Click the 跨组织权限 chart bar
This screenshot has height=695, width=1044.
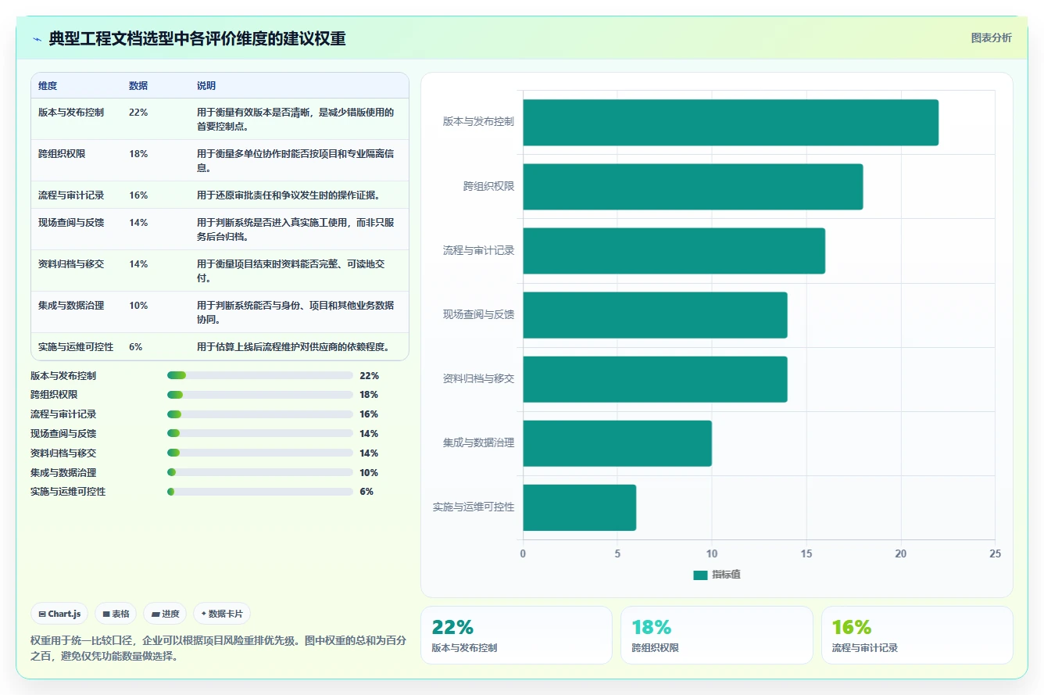coord(693,186)
